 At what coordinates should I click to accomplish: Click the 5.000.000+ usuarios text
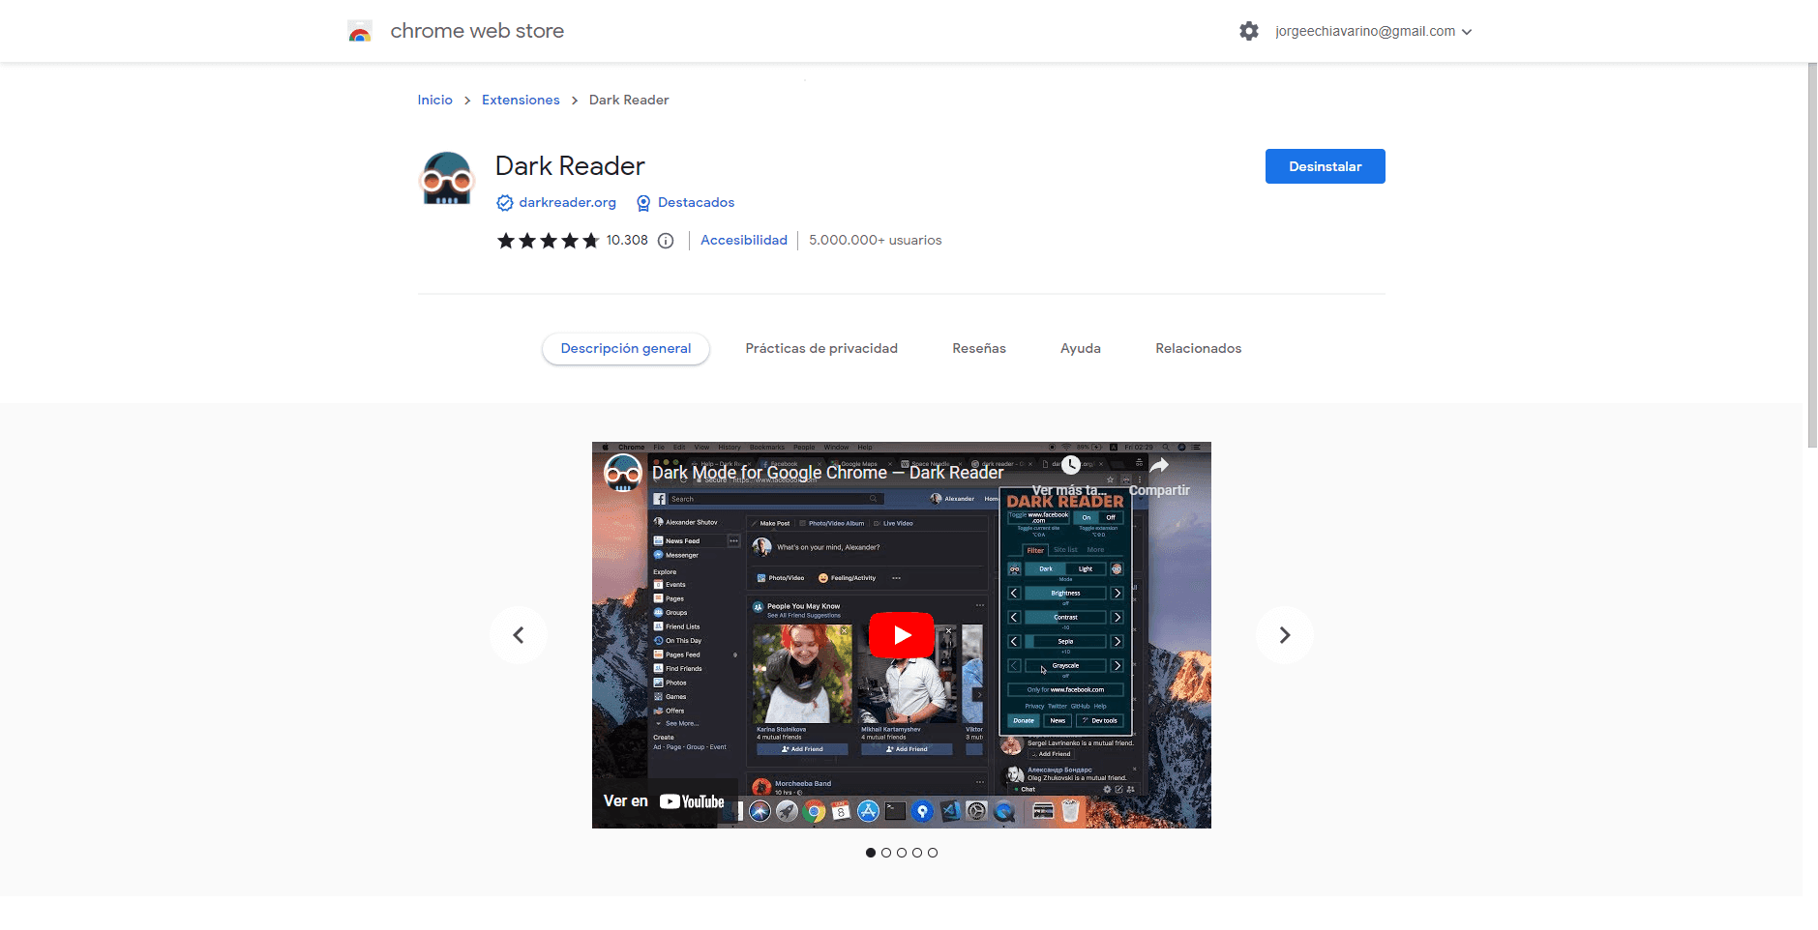pos(875,240)
